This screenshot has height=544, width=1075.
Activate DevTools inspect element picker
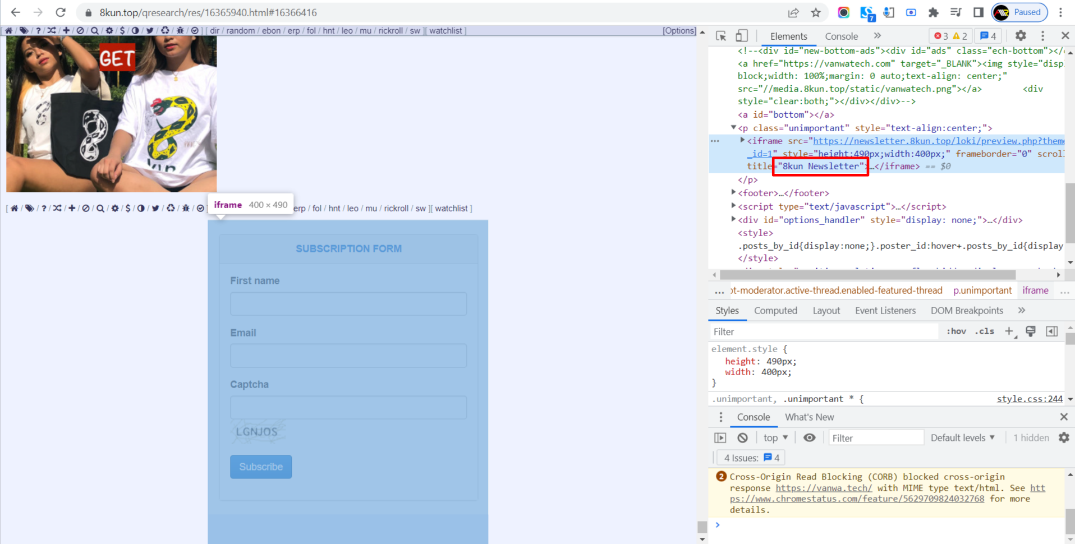pyautogui.click(x=721, y=36)
